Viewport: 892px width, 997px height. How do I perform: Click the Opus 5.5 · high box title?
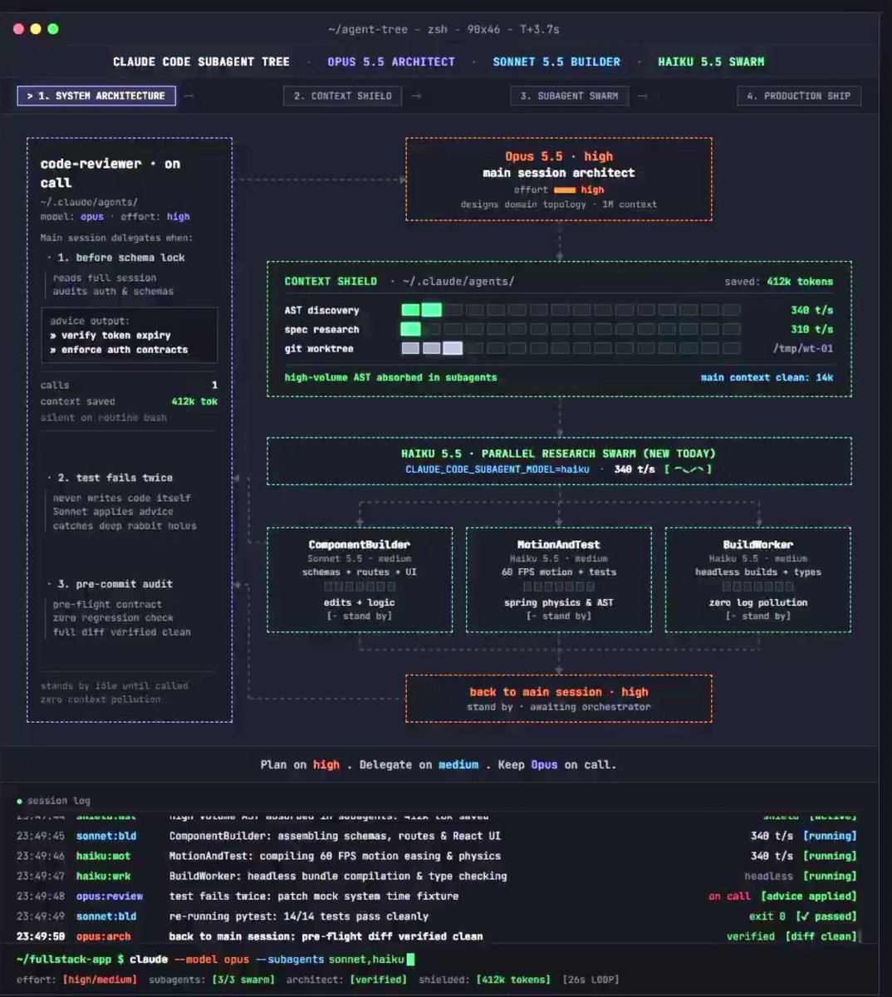coord(559,156)
